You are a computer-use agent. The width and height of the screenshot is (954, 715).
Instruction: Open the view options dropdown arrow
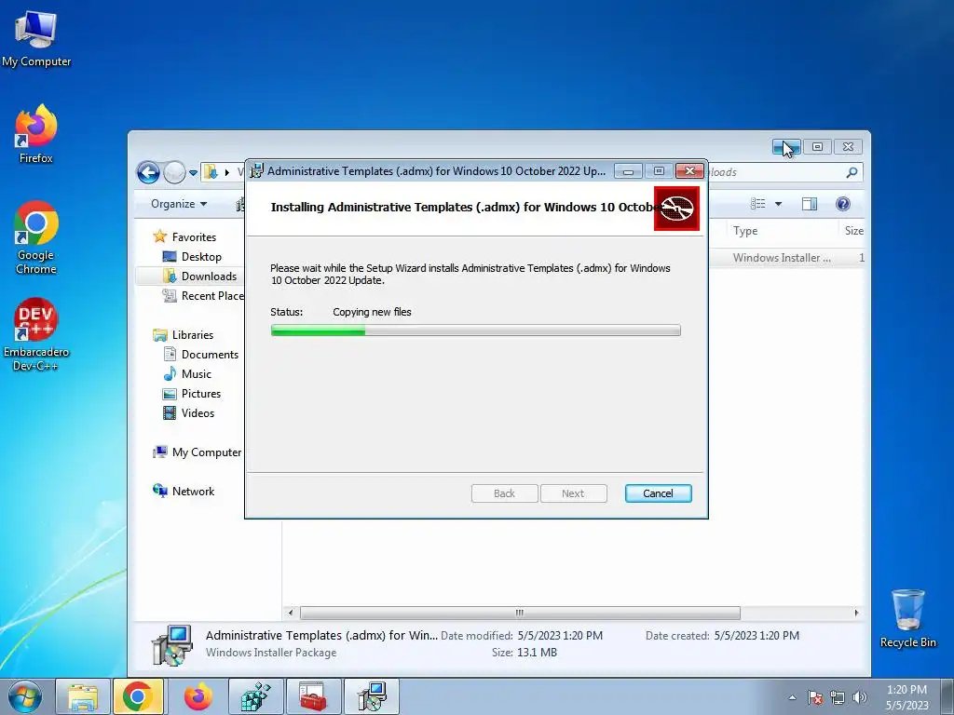[778, 204]
